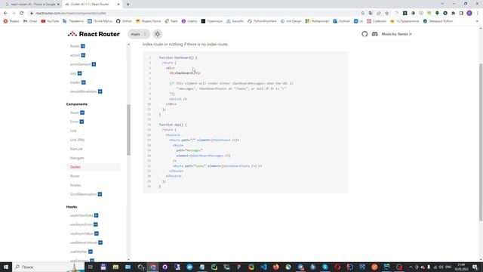Screen dimensions: 483x272
Task: Open the Windows notification center icon
Action: [475, 267]
